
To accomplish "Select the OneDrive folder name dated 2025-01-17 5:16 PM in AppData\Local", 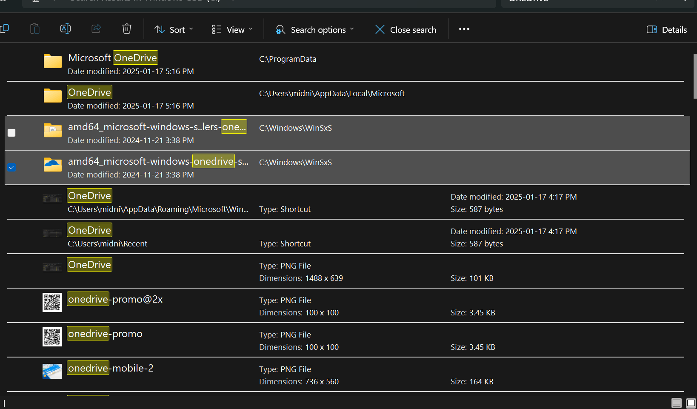I will tap(90, 92).
